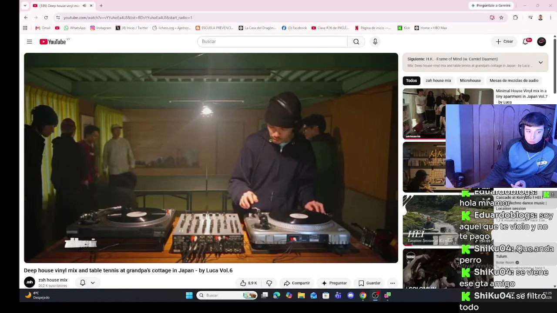Image resolution: width=557 pixels, height=313 pixels.
Task: Open the Chrome tab search dropdown arrow
Action: (25, 6)
